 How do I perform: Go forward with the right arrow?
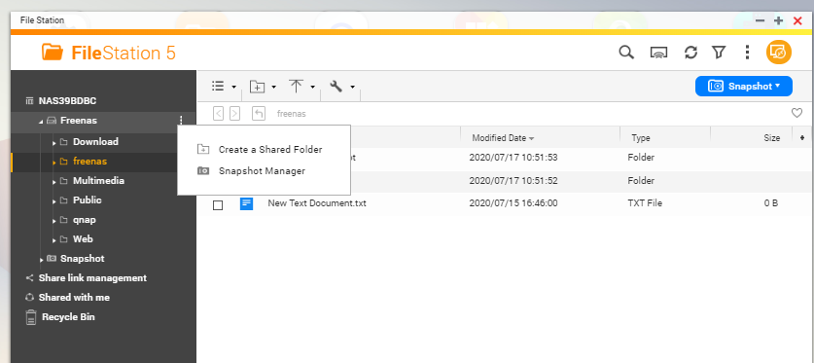(234, 113)
